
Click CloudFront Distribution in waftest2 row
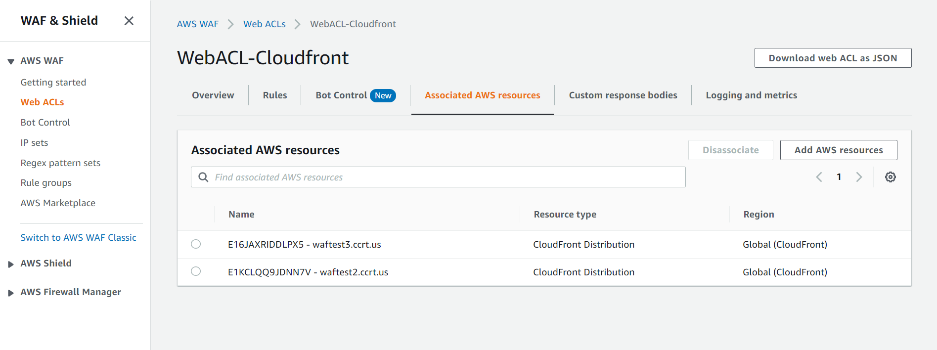pos(583,272)
